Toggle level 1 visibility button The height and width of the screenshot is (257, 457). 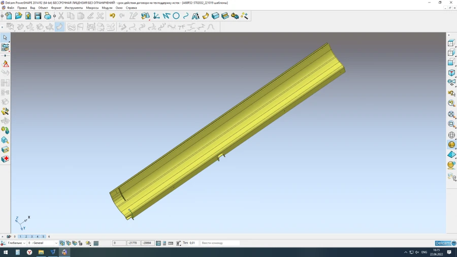(20, 237)
